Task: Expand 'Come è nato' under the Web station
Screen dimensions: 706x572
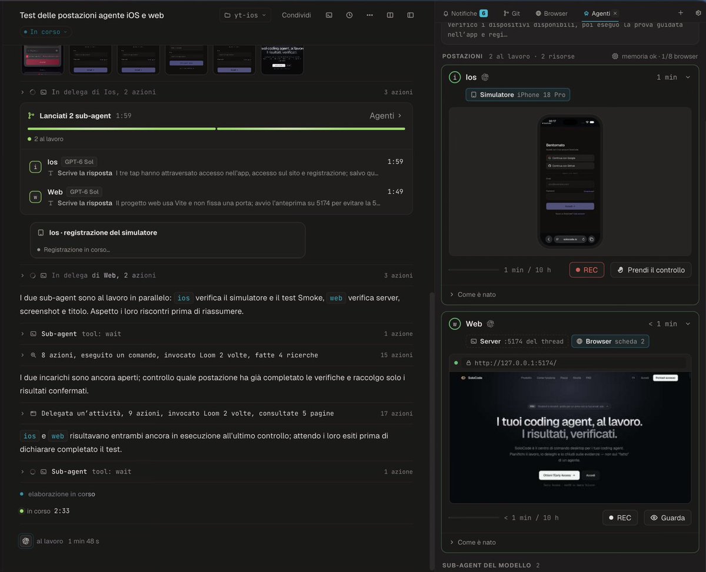Action: pyautogui.click(x=472, y=542)
